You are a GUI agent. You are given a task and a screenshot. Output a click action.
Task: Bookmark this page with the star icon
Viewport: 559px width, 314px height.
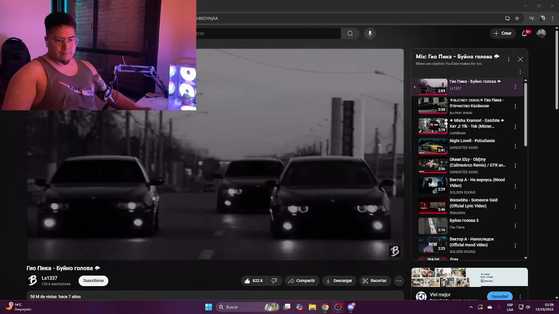[x=517, y=18]
